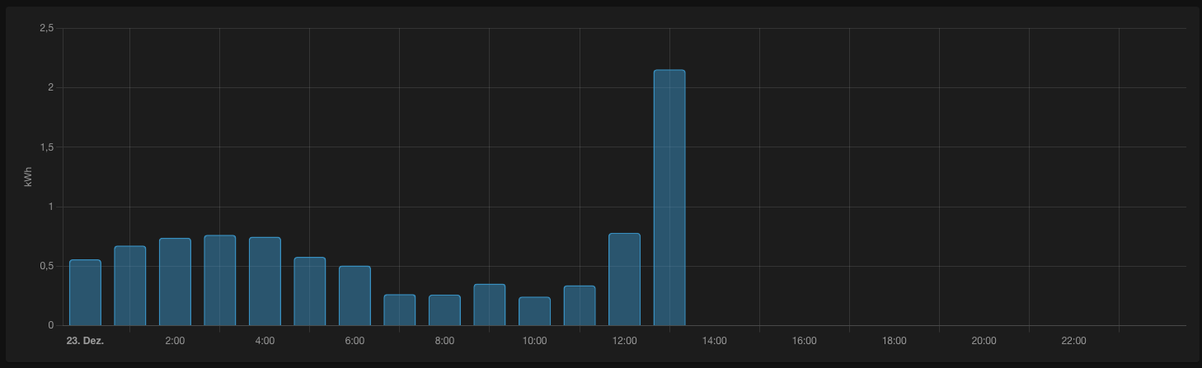Click the '12:00' axis label
The image size is (1202, 368).
[x=624, y=341]
